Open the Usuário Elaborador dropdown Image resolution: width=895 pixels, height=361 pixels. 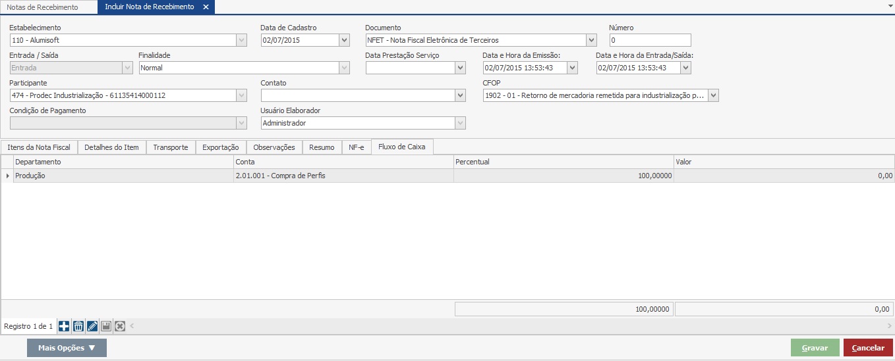pos(460,124)
